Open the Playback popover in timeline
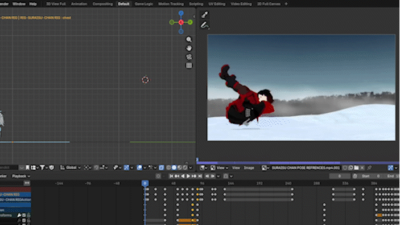Image resolution: width=400 pixels, height=225 pixels. coord(21,176)
